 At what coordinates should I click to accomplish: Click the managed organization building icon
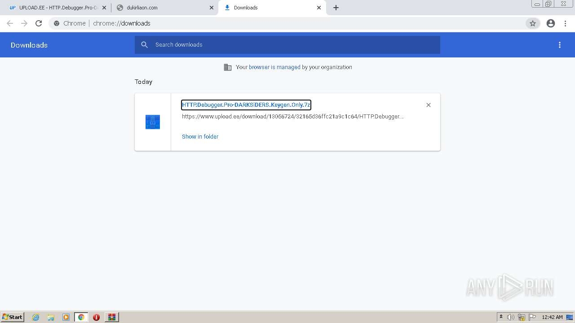coord(228,67)
